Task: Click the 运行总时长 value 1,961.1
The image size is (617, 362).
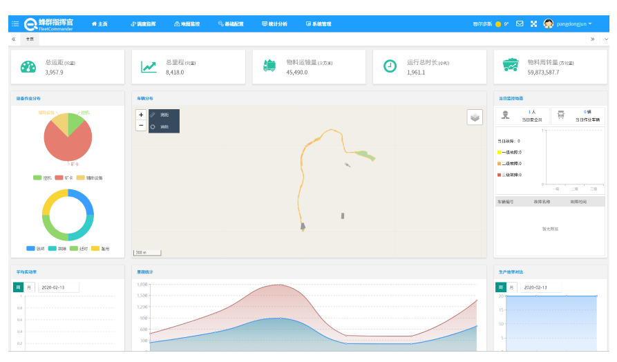Action: click(416, 73)
